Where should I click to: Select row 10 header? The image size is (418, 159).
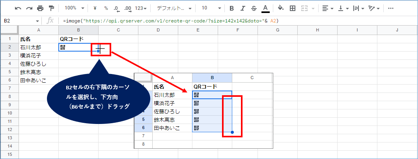pos(9,113)
